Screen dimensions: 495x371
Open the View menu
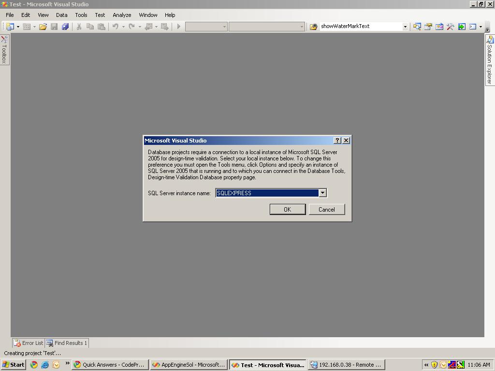(x=43, y=15)
